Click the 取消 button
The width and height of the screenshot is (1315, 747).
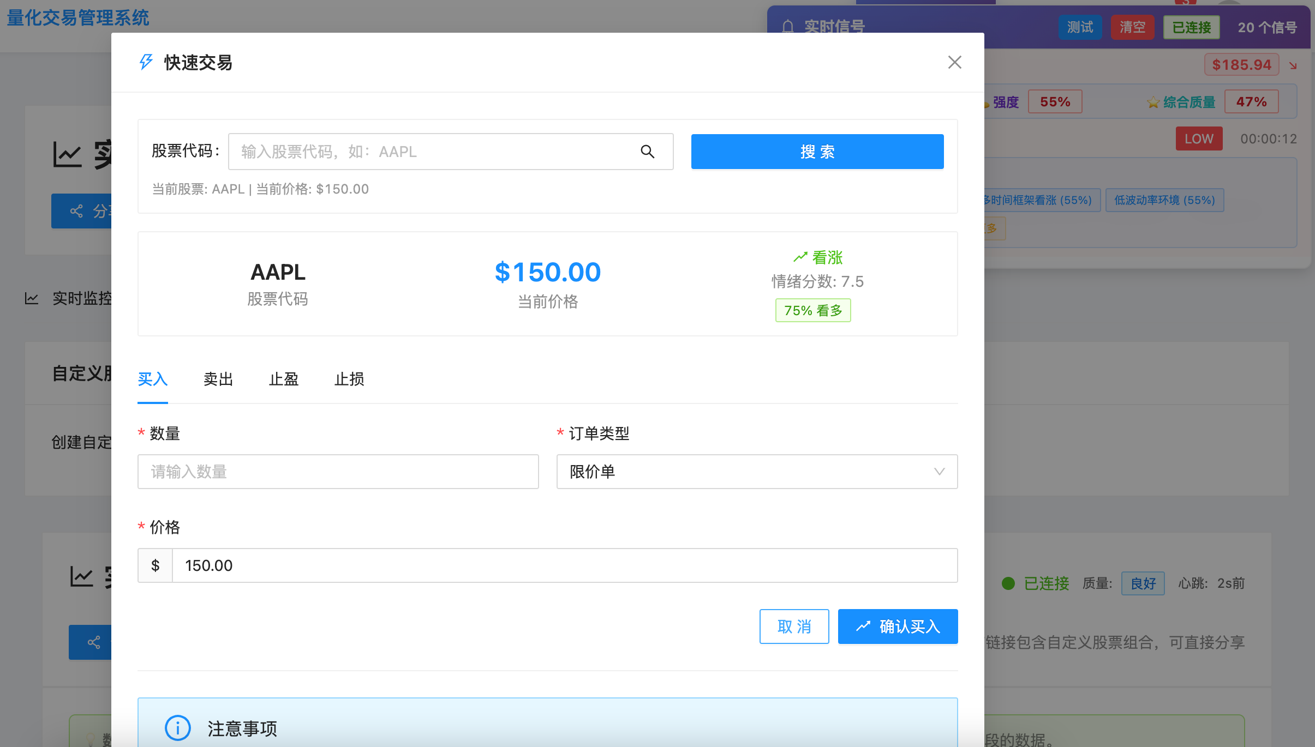tap(794, 626)
